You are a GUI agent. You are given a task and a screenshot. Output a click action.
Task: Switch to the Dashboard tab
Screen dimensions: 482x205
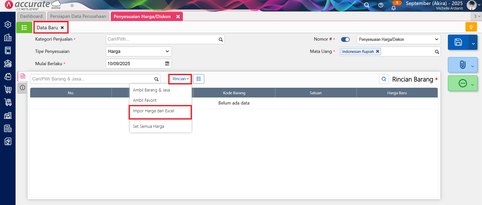31,16
